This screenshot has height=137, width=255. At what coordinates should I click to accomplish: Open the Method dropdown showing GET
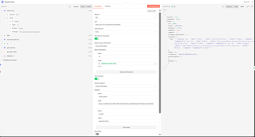pyautogui.click(x=126, y=18)
